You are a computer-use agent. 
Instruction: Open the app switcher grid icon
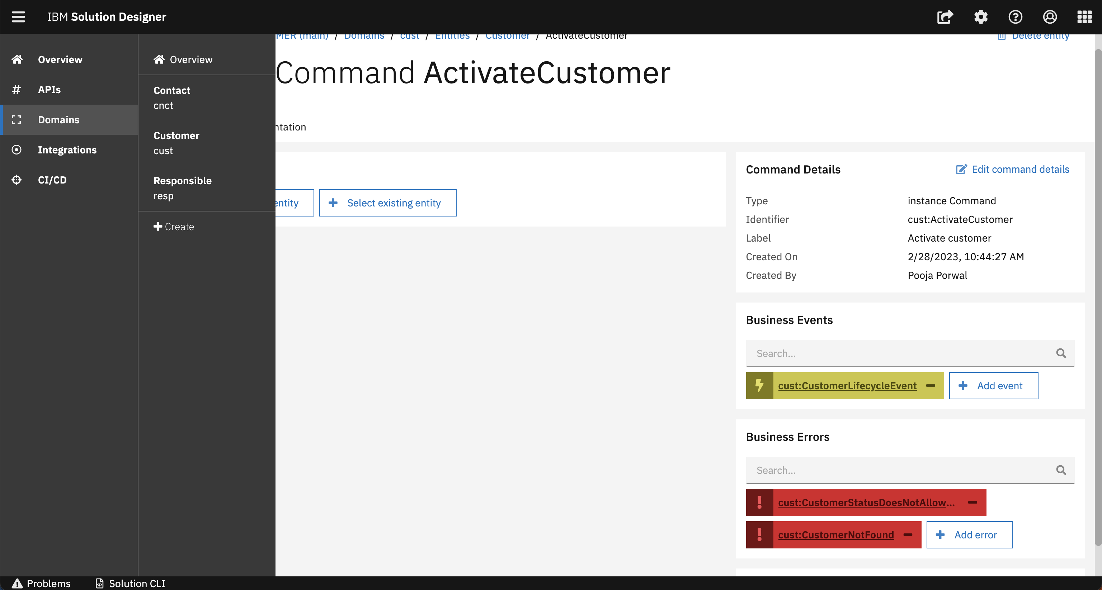coord(1084,17)
